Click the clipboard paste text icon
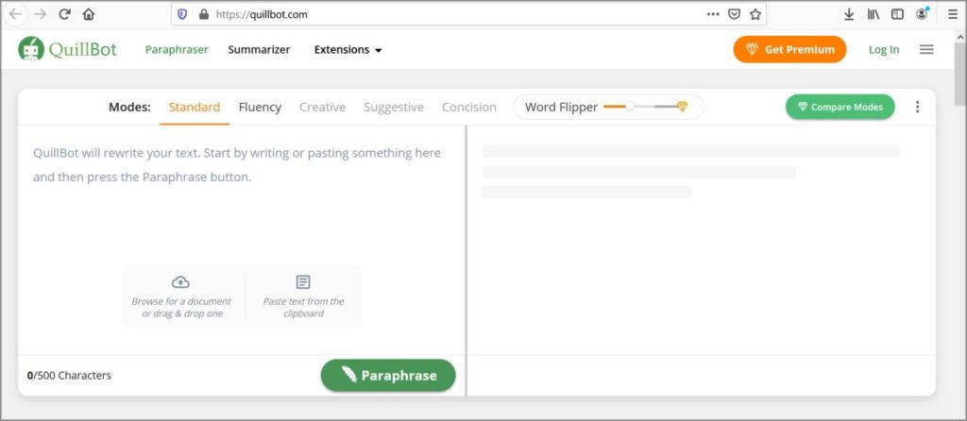 coord(303,281)
